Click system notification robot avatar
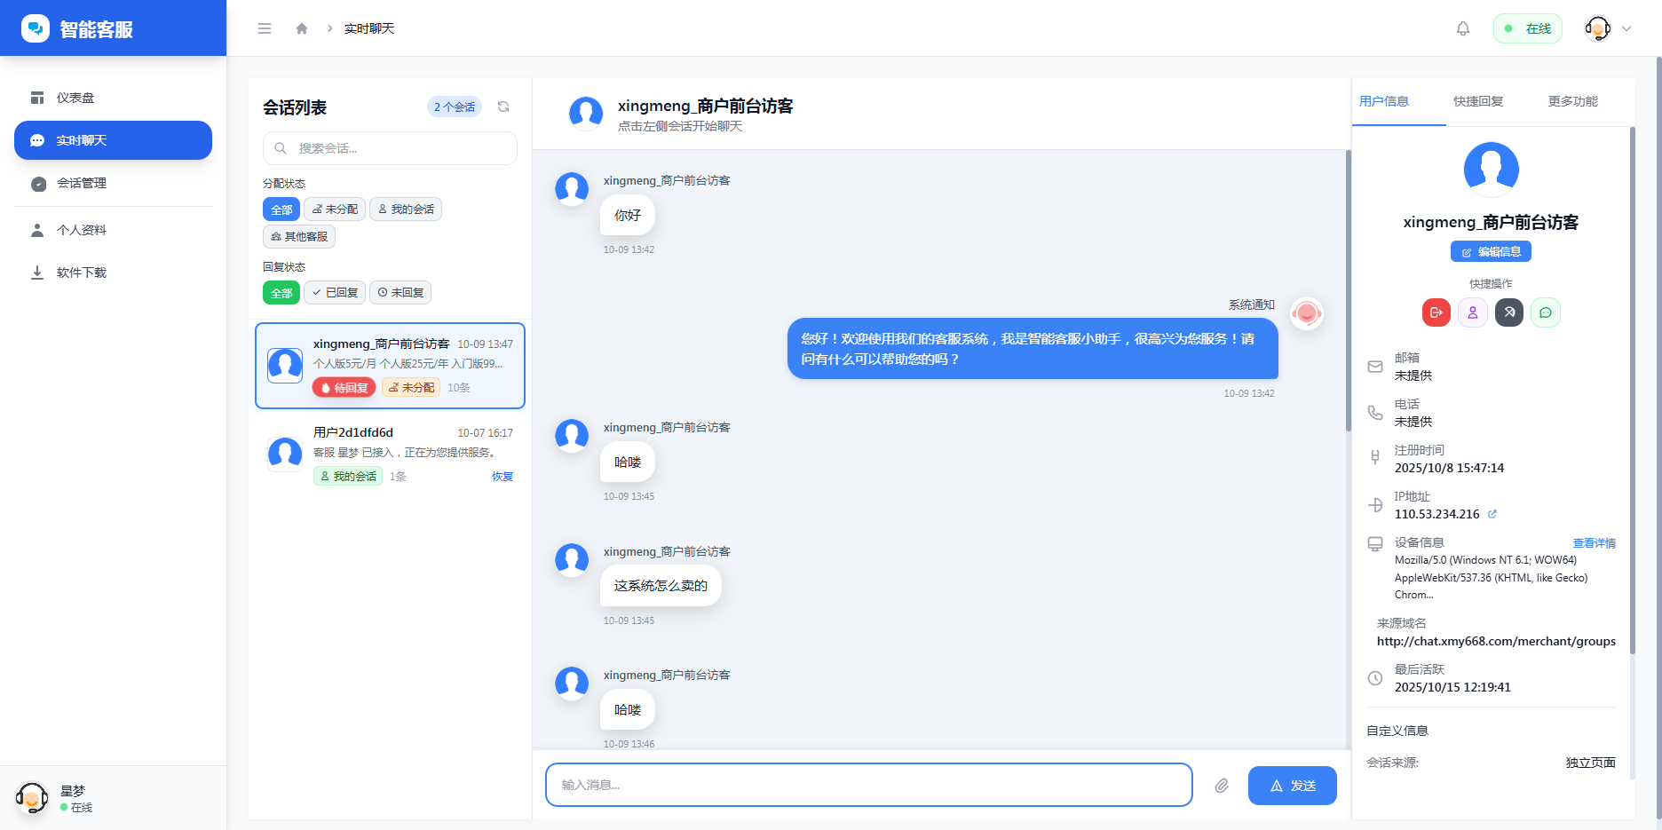Image resolution: width=1662 pixels, height=830 pixels. [x=1307, y=313]
